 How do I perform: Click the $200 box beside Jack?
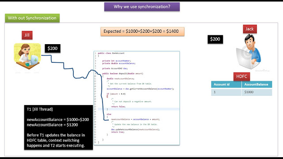point(215,39)
